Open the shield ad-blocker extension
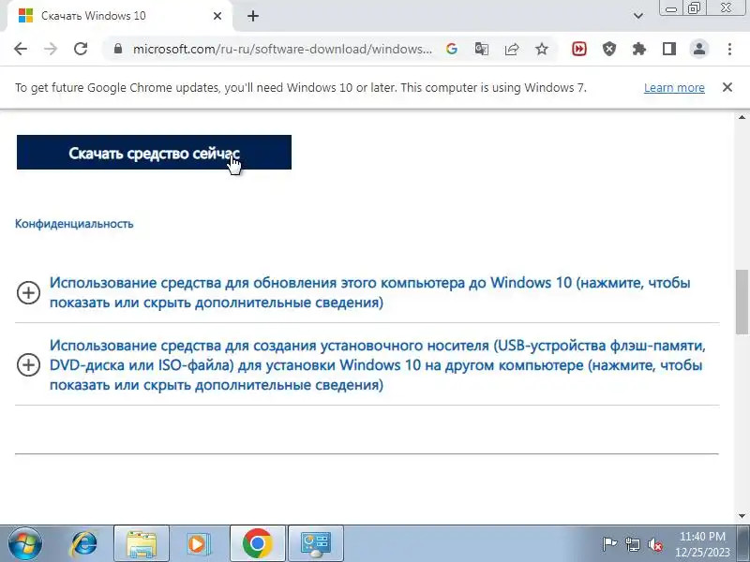 (608, 49)
